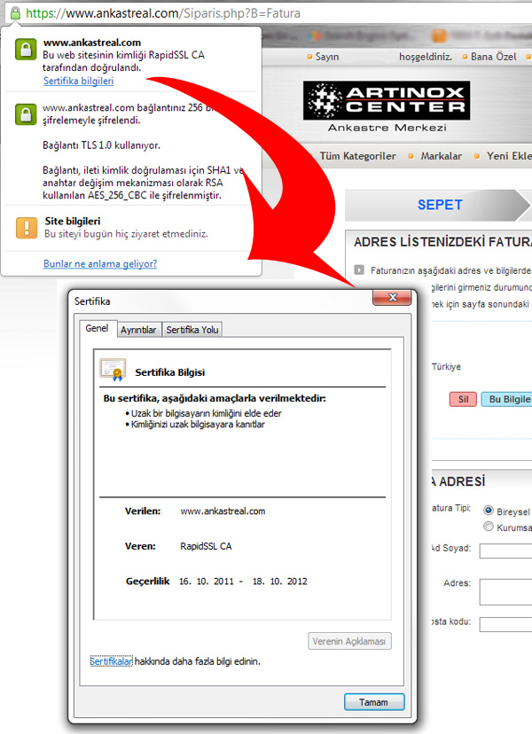The height and width of the screenshot is (734, 532).
Task: Open the Sertifika bilgileri link
Action: tap(78, 81)
